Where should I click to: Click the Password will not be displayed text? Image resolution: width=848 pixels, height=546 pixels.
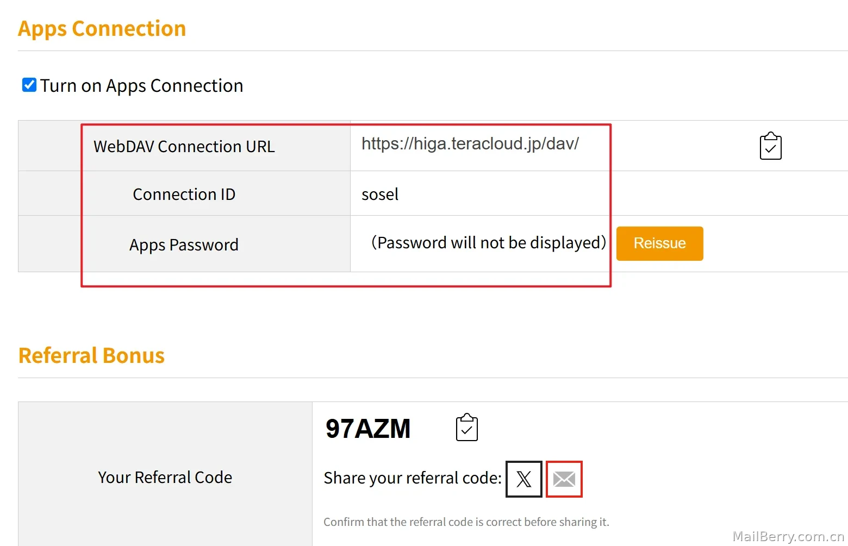(489, 242)
